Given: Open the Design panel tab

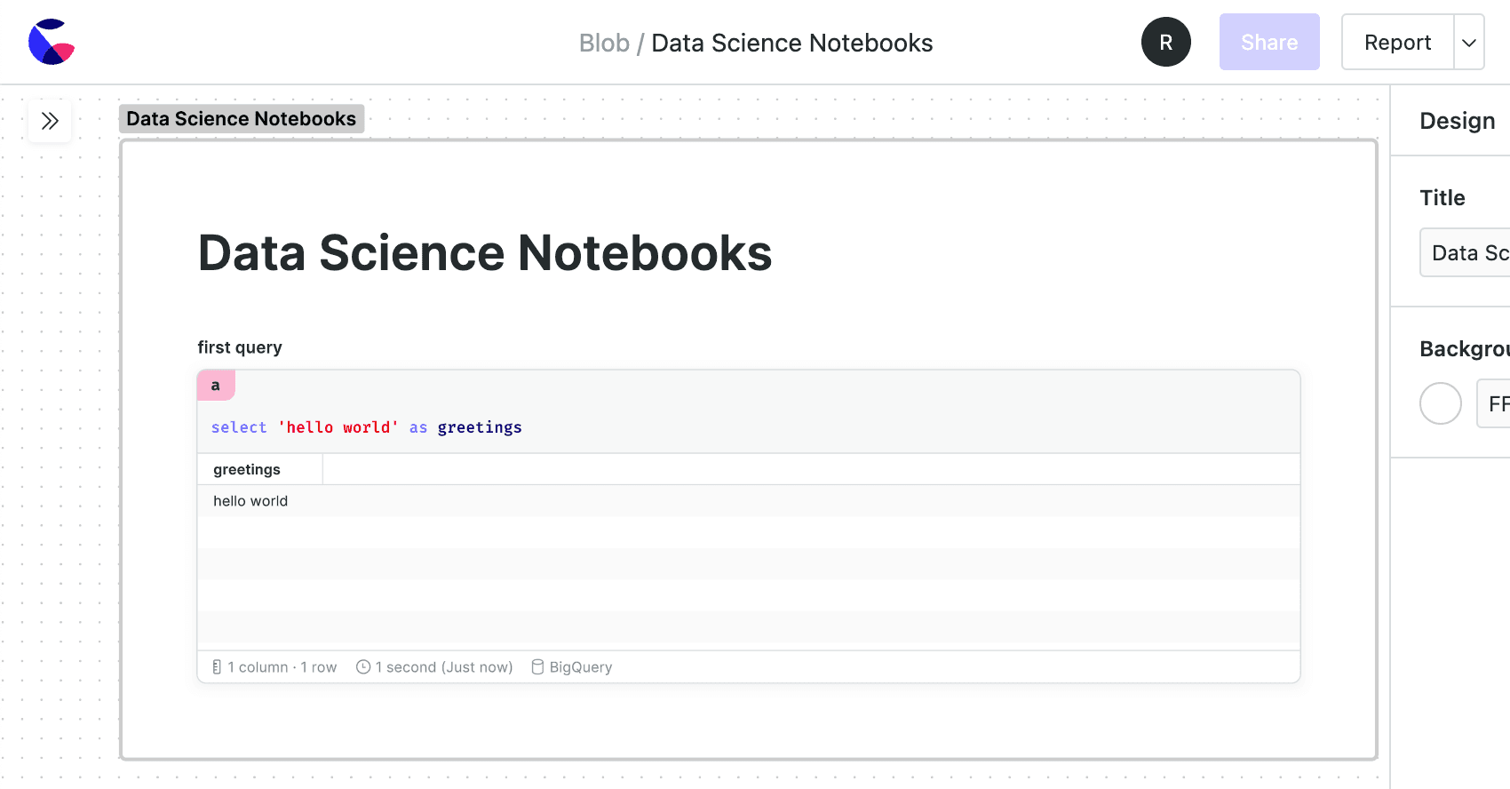Looking at the screenshot, I should 1457,121.
